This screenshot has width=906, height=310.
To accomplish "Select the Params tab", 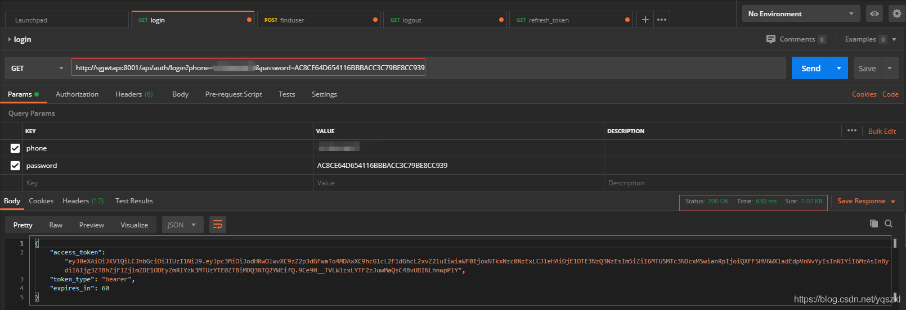I will (x=23, y=94).
